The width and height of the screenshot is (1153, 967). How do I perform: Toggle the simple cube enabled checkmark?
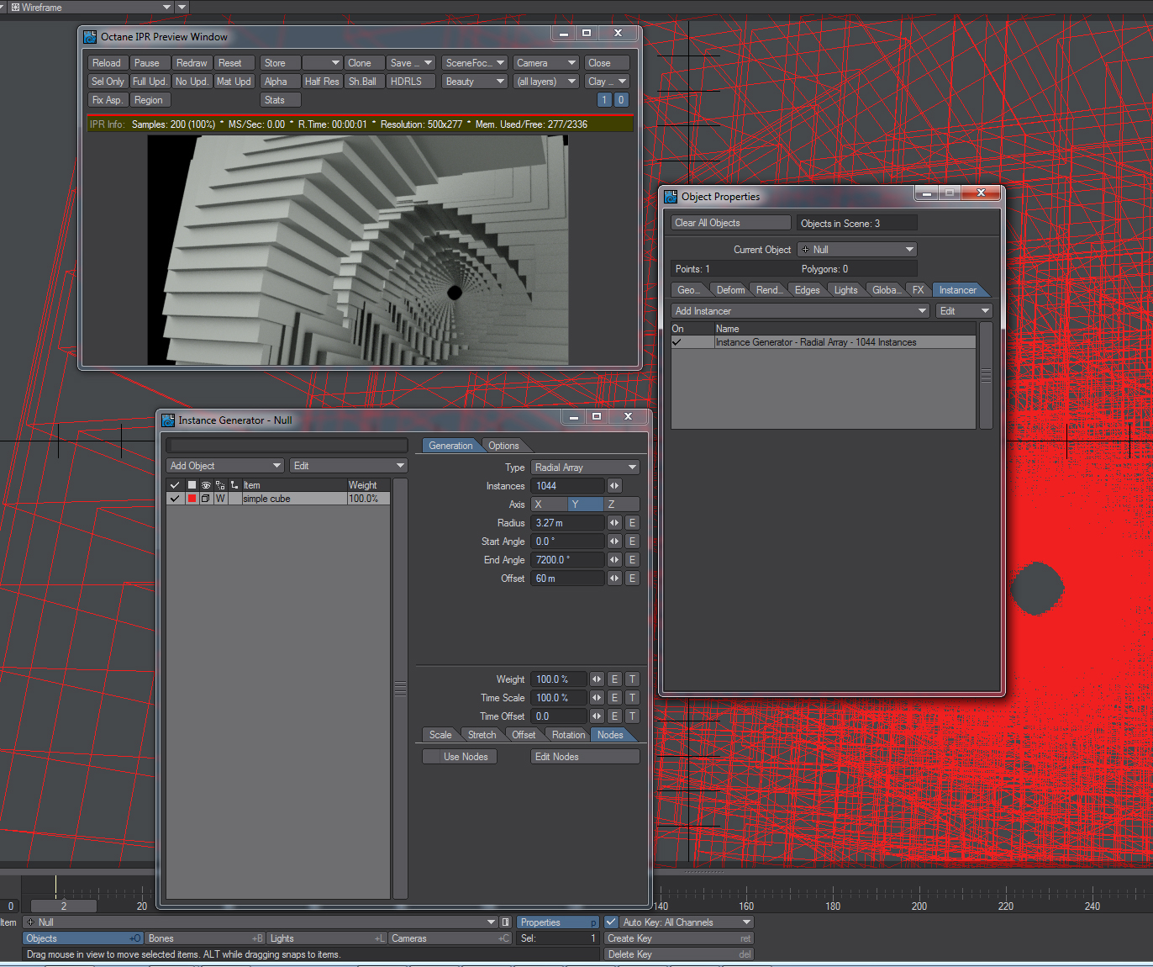pyautogui.click(x=175, y=499)
